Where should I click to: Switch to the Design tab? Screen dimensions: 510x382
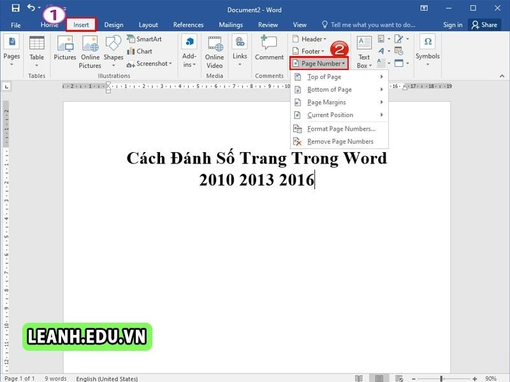[x=113, y=25]
